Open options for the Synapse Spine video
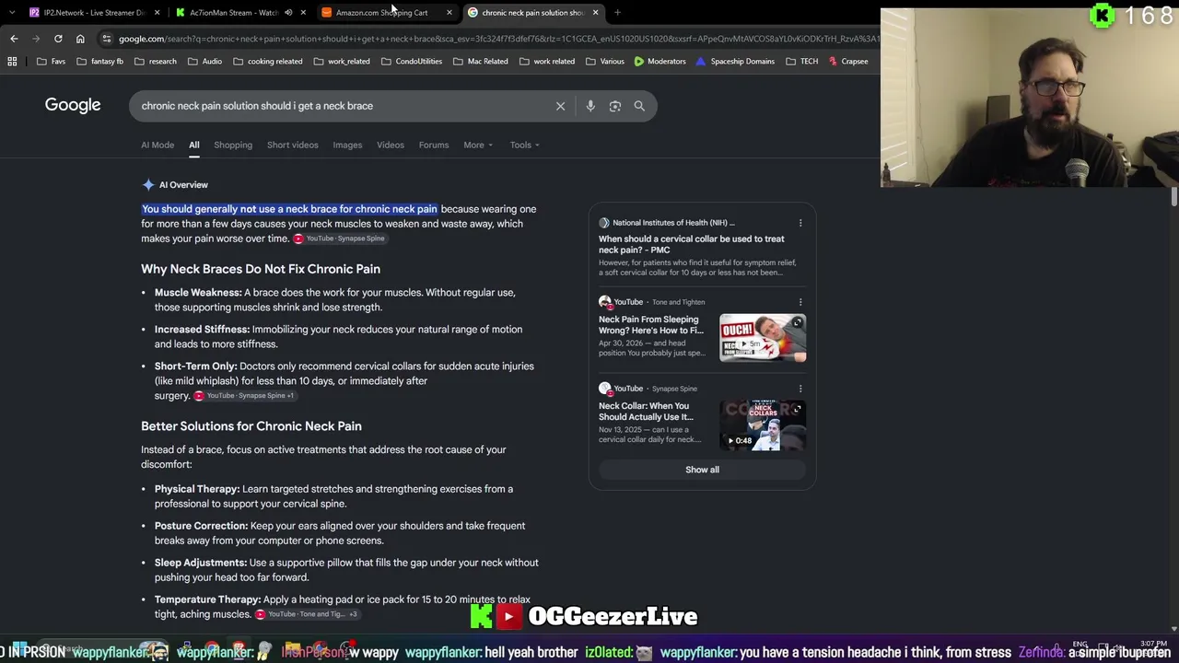The height and width of the screenshot is (663, 1179). [x=800, y=389]
